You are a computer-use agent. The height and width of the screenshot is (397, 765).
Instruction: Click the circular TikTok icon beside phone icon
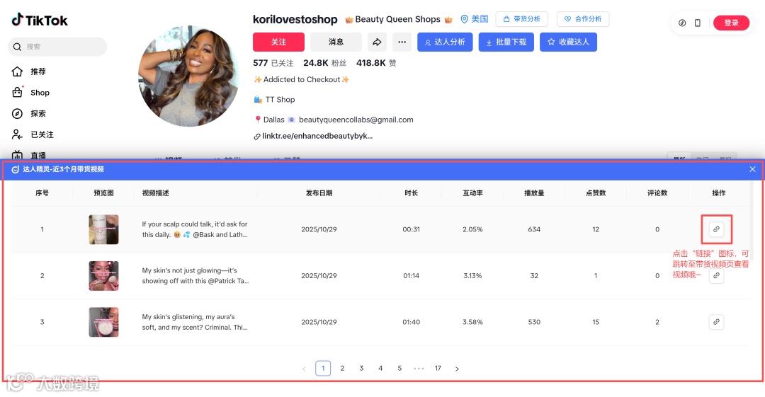(x=682, y=23)
